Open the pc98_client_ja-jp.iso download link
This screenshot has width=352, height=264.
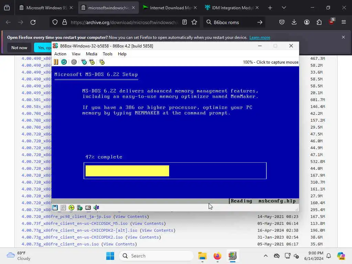[66, 217]
